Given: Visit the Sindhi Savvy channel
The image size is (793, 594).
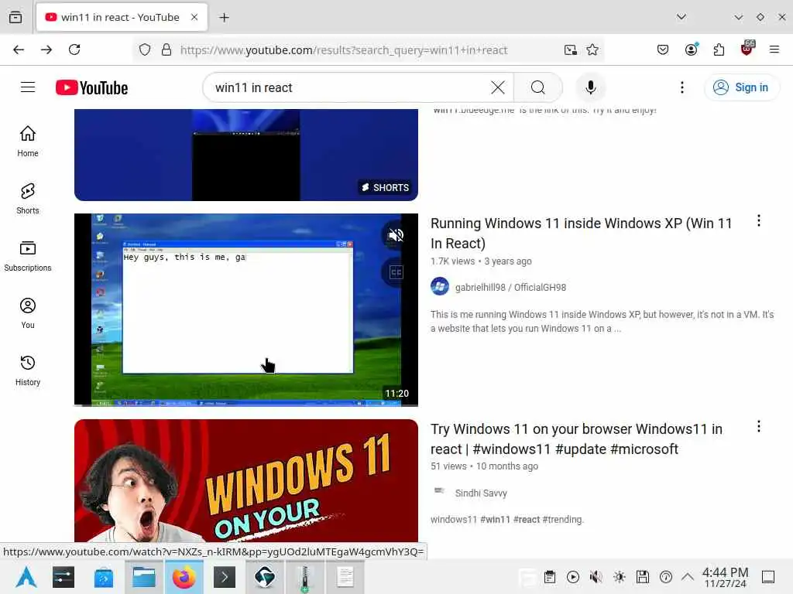Looking at the screenshot, I should point(480,493).
